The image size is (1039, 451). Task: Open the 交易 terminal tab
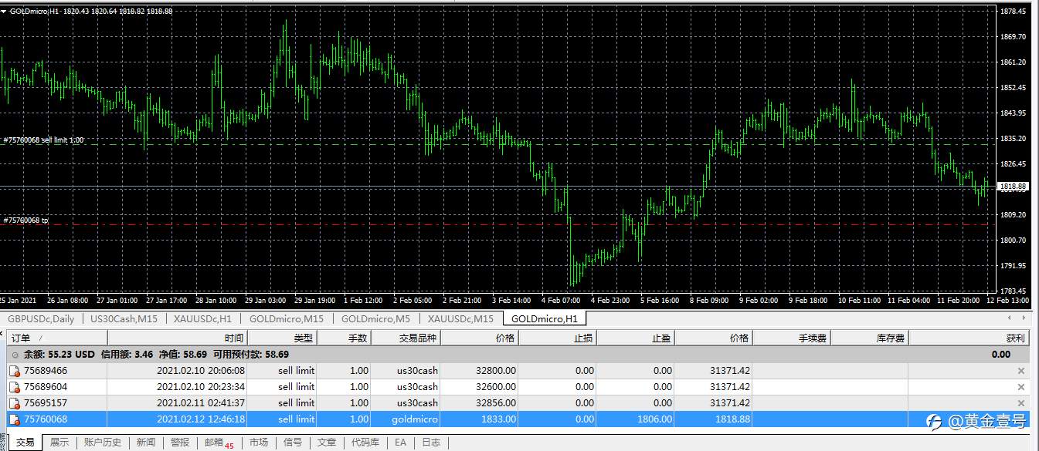point(25,443)
